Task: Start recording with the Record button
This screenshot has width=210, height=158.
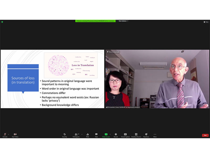Action: click(x=116, y=135)
